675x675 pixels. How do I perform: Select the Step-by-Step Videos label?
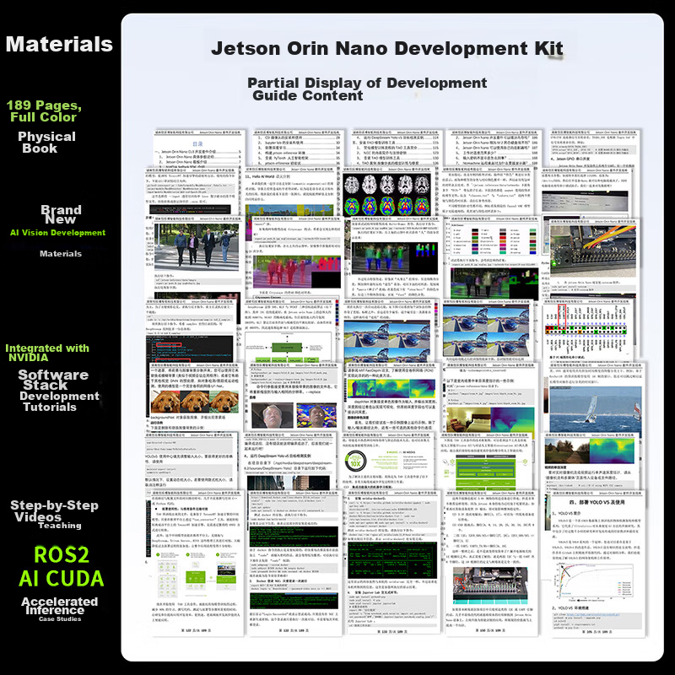pos(54,511)
